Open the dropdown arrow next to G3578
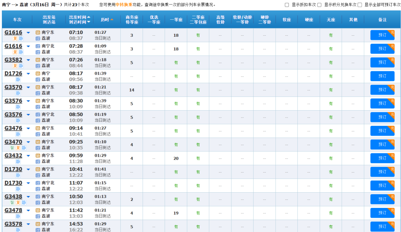 point(28,225)
